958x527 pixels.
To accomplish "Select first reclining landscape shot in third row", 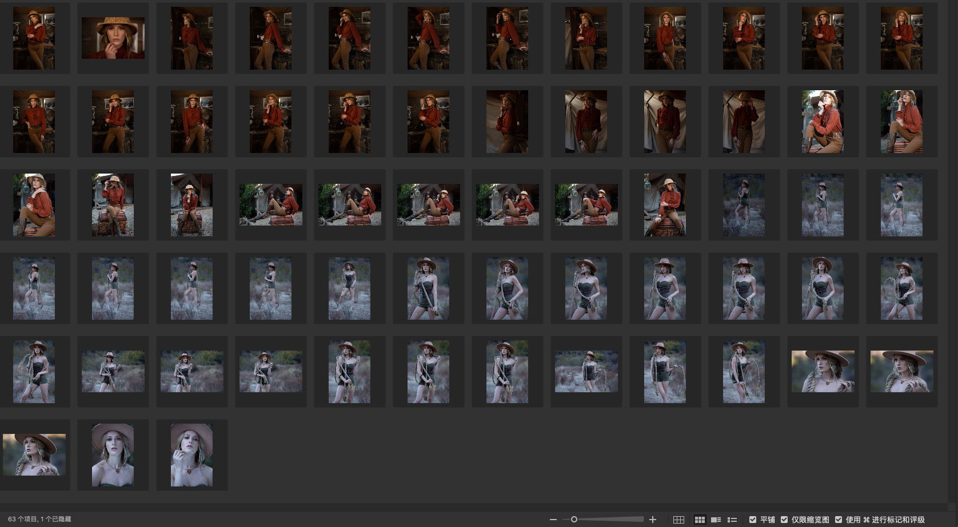I will [270, 204].
